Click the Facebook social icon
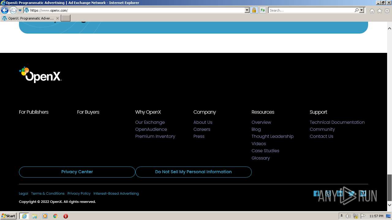Screen dimensions: 392x220 (x=316, y=193)
